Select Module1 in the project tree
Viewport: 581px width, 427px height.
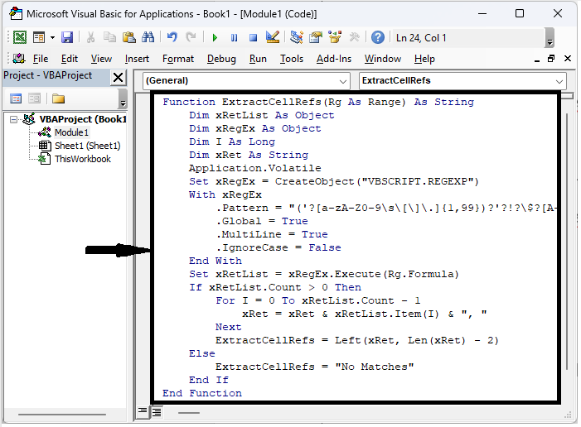click(x=71, y=132)
